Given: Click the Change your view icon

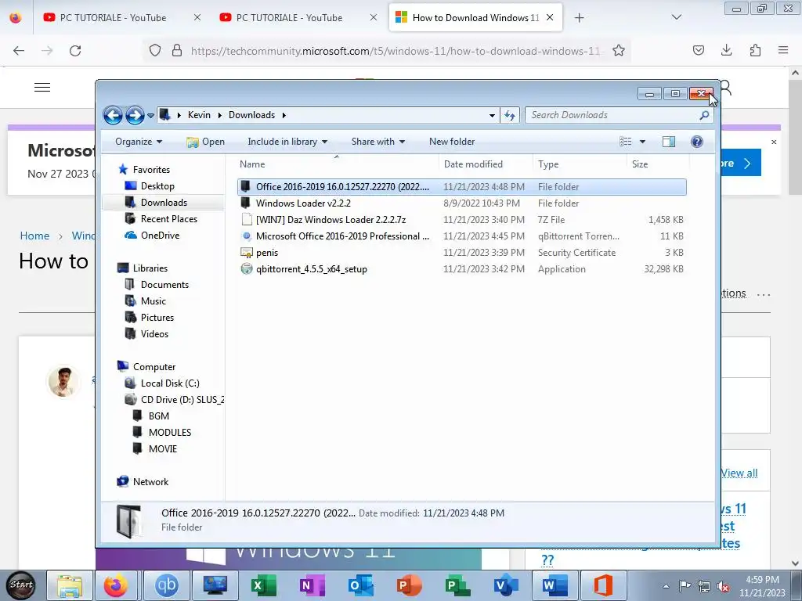Looking at the screenshot, I should tap(626, 142).
